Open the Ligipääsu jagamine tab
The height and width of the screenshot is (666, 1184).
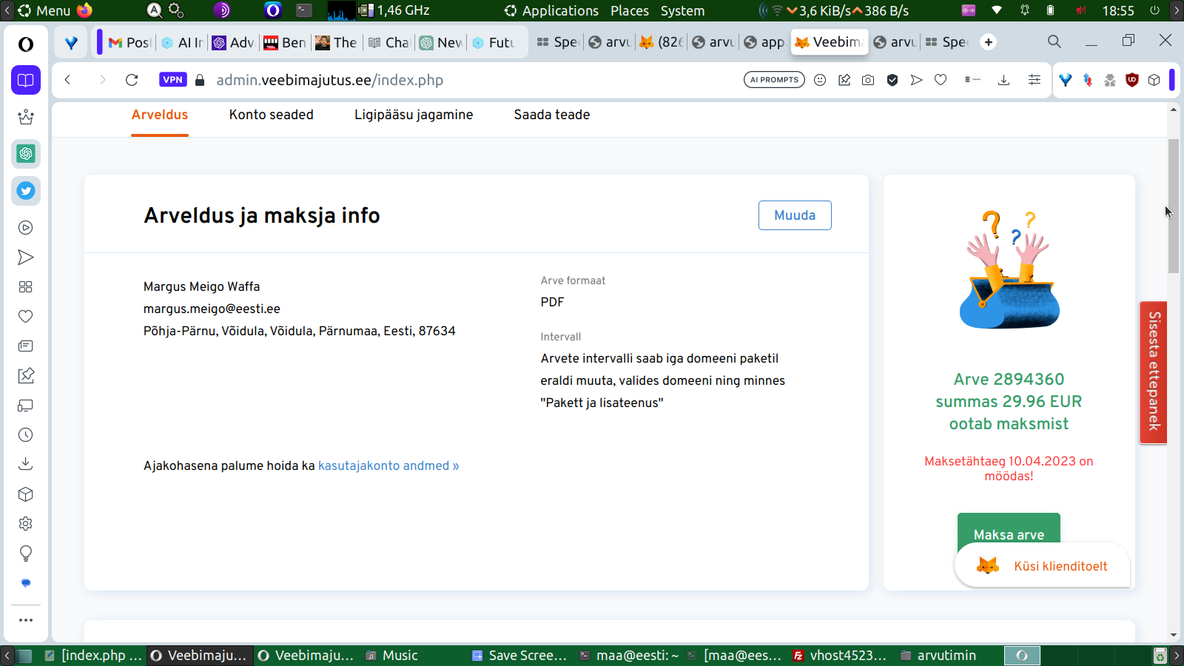click(x=414, y=115)
